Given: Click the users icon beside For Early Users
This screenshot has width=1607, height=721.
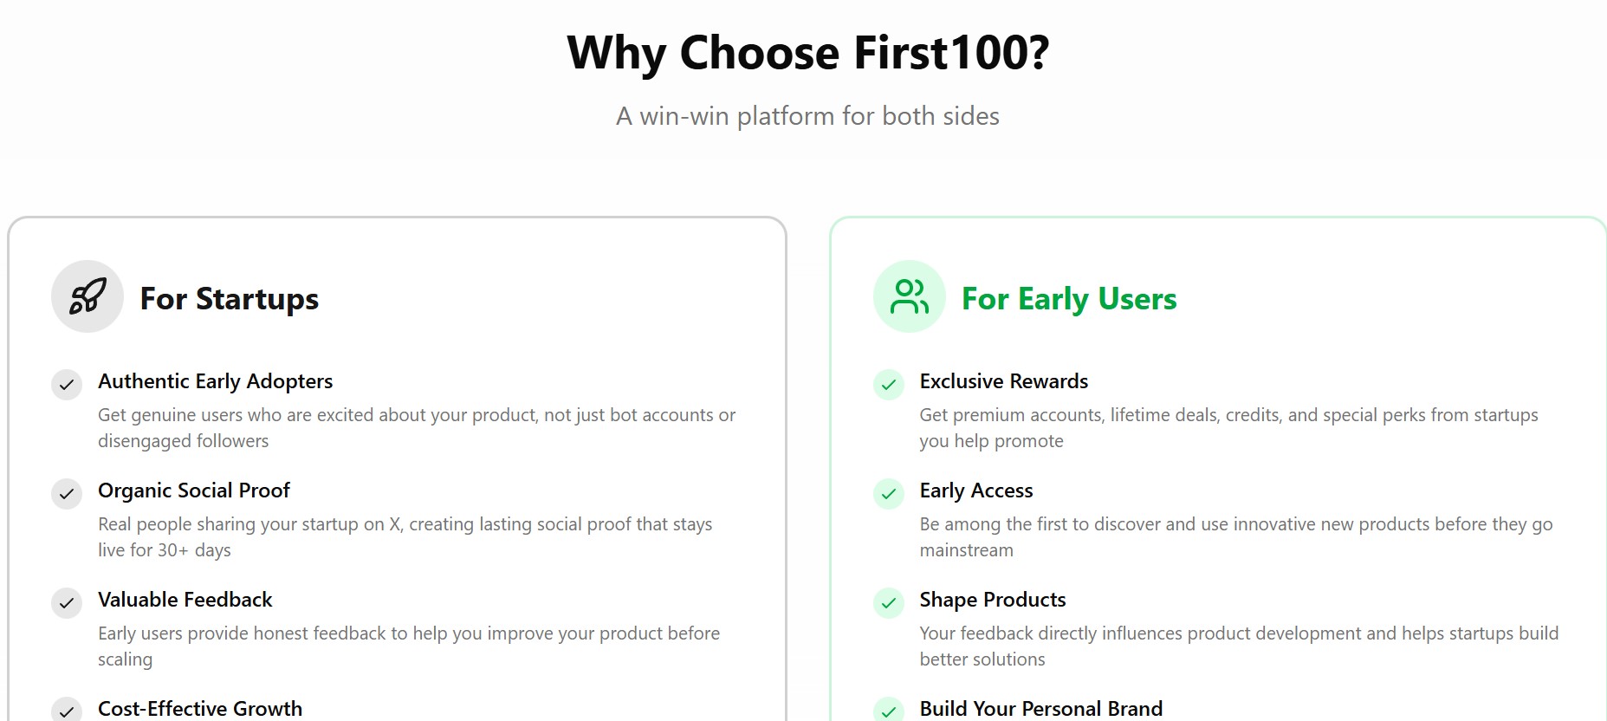Looking at the screenshot, I should point(909,296).
